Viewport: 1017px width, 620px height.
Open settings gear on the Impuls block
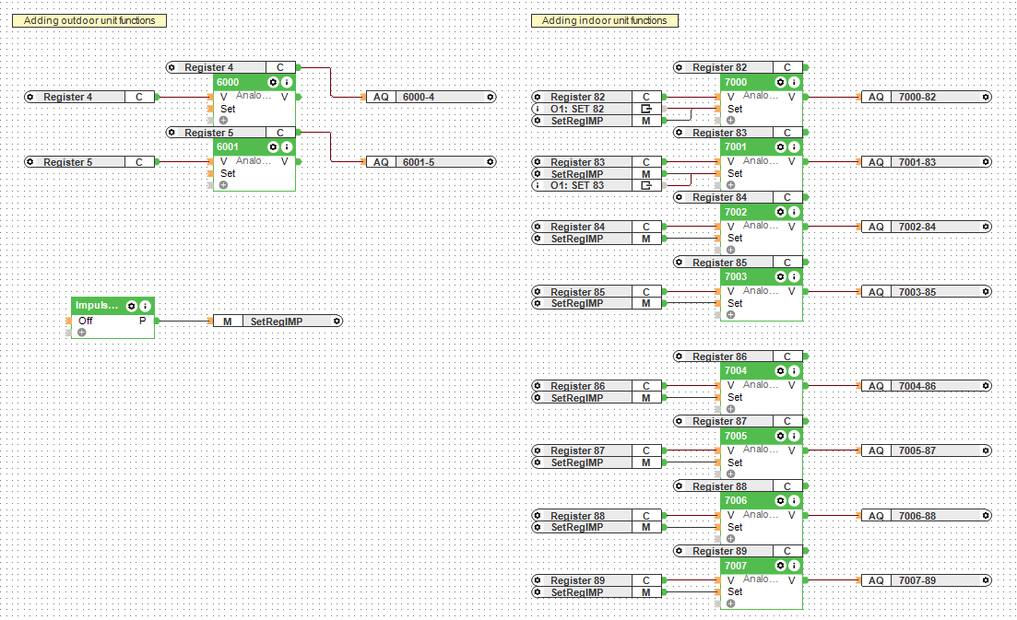[132, 306]
